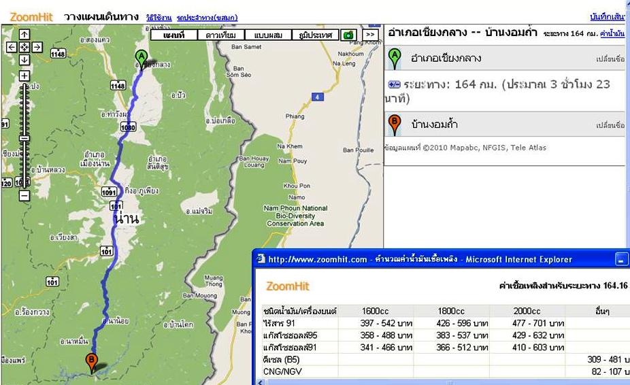Switch to แผนที่ map view
The image size is (630, 385).
pyautogui.click(x=173, y=35)
